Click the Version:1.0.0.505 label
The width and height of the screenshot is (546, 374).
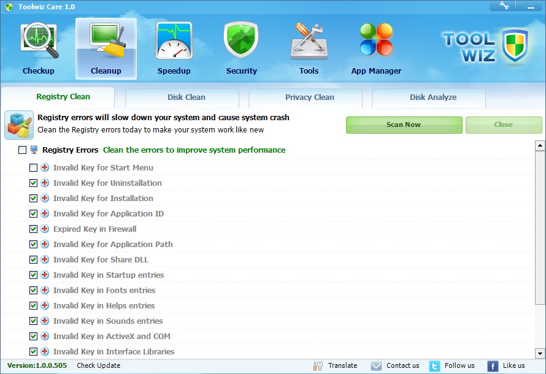coord(37,365)
